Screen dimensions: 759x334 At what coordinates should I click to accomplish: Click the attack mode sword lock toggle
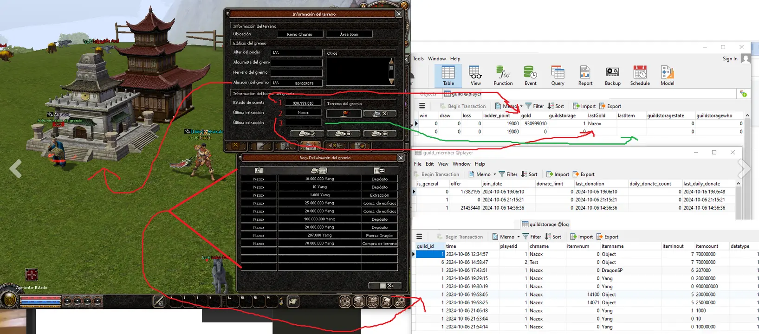coord(158,302)
